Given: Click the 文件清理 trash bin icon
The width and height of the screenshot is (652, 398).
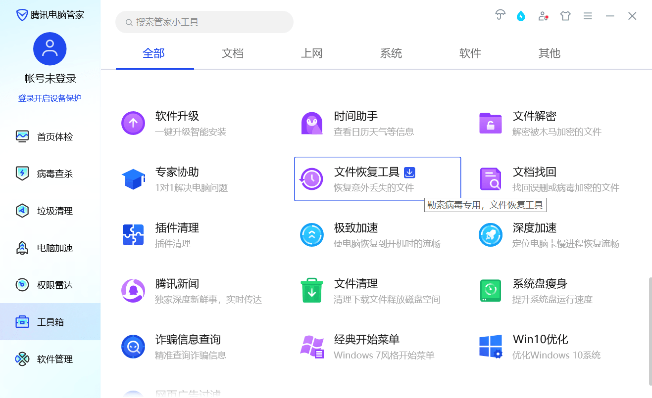Looking at the screenshot, I should tap(312, 291).
